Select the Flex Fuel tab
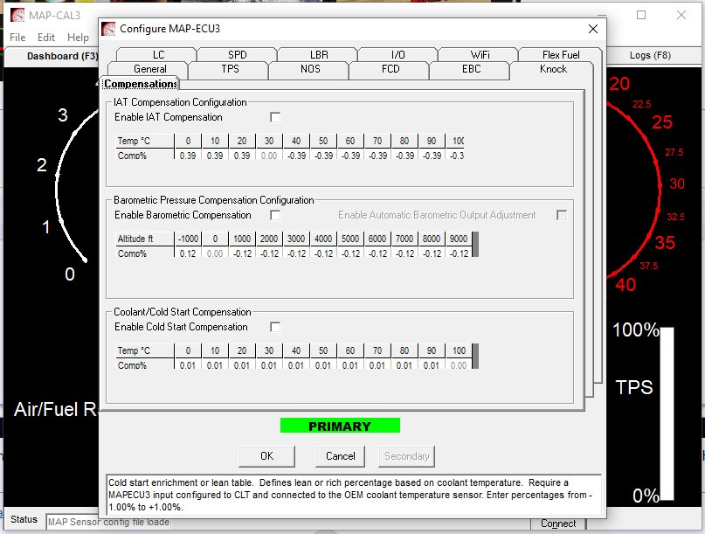The height and width of the screenshot is (534, 705). [x=561, y=54]
